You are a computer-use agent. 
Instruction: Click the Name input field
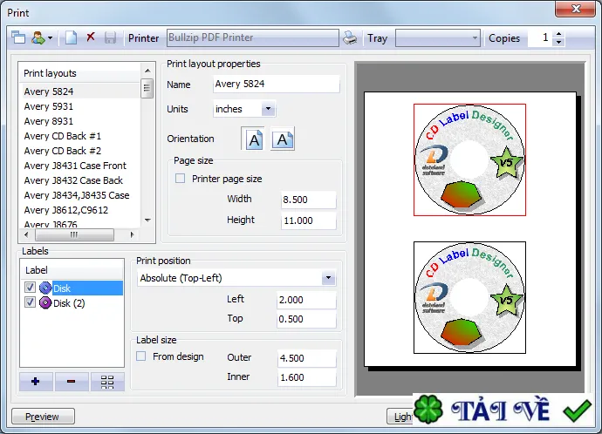pyautogui.click(x=276, y=84)
